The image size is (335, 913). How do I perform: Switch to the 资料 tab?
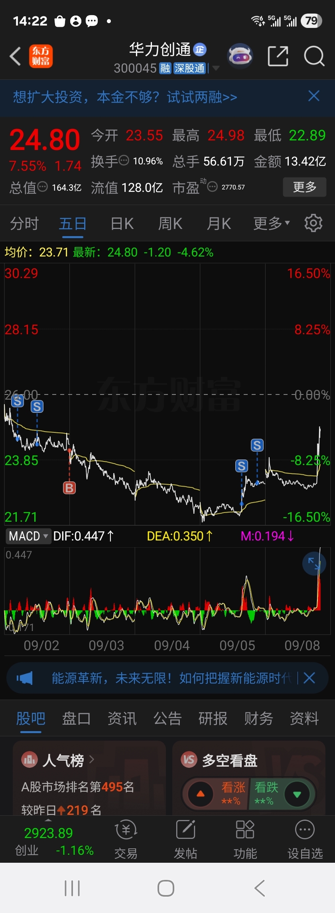pyautogui.click(x=304, y=719)
